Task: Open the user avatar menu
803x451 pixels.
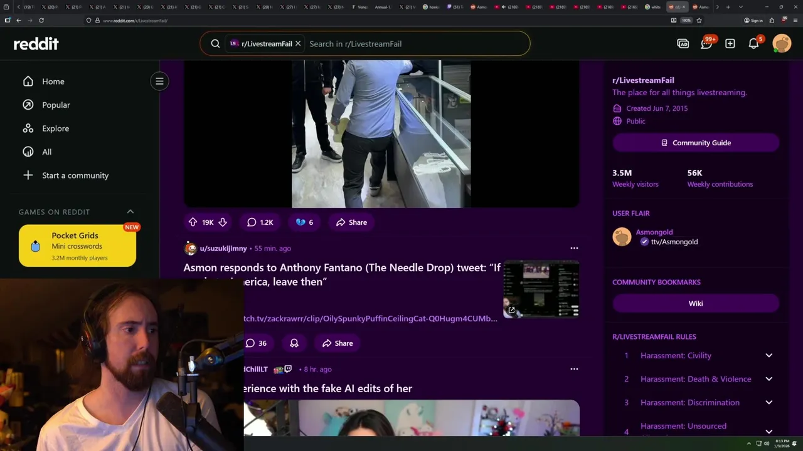Action: coord(782,43)
